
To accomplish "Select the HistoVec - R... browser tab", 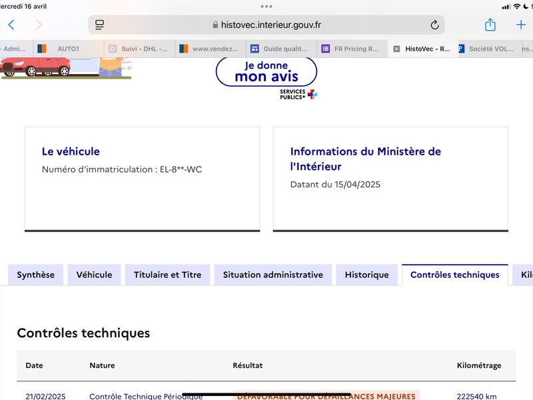I will 423,49.
